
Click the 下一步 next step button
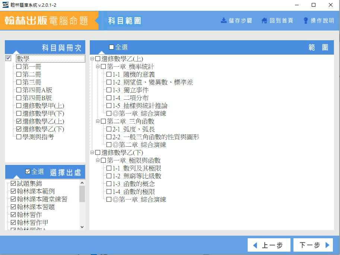click(x=313, y=245)
